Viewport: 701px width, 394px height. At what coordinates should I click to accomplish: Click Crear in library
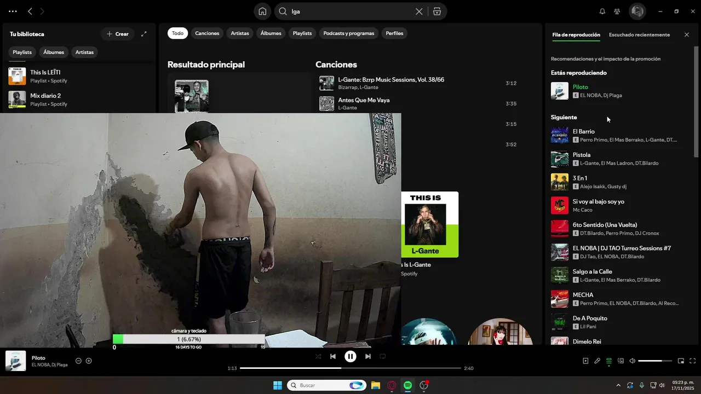pos(117,34)
